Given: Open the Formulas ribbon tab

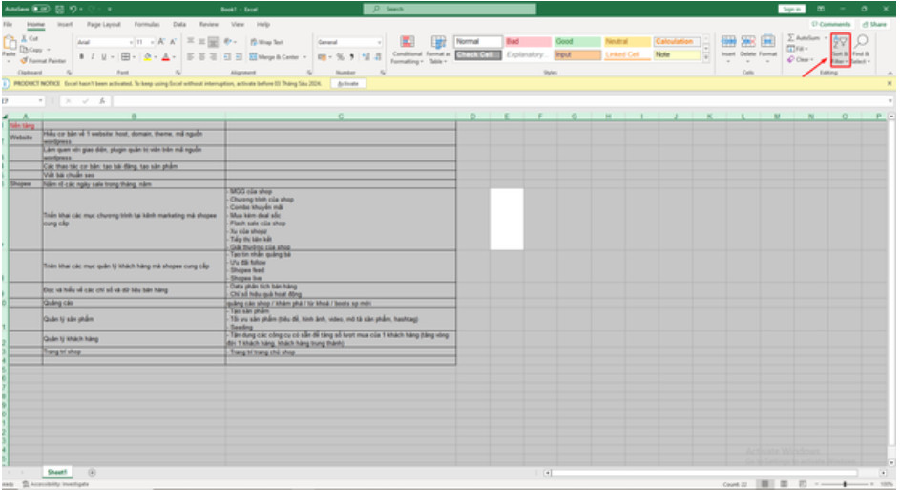Looking at the screenshot, I should pyautogui.click(x=146, y=23).
